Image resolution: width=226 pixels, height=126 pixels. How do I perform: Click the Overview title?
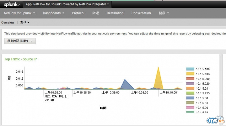pos(8,23)
